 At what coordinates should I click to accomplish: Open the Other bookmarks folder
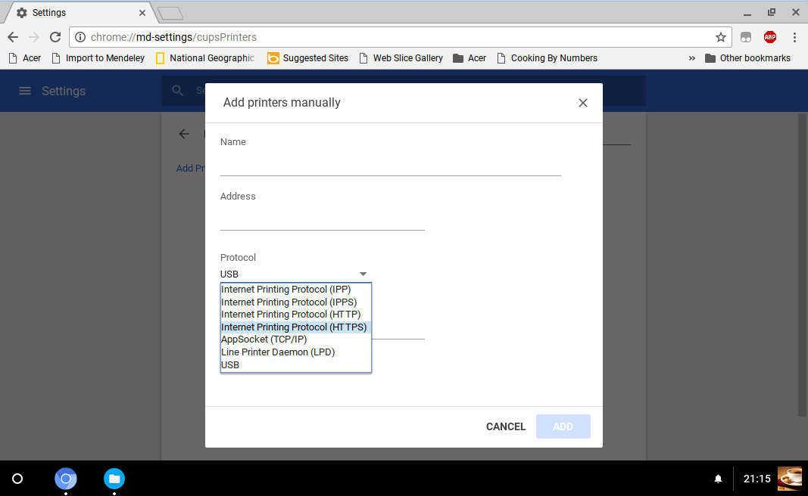[x=747, y=58]
